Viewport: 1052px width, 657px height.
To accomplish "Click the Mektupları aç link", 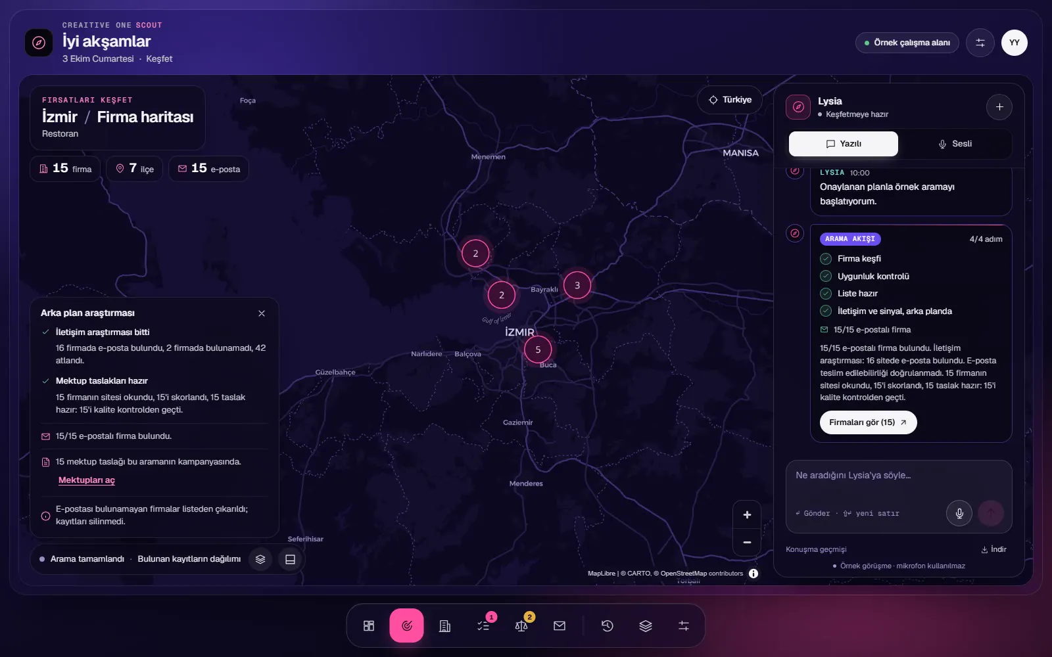I will (x=87, y=480).
